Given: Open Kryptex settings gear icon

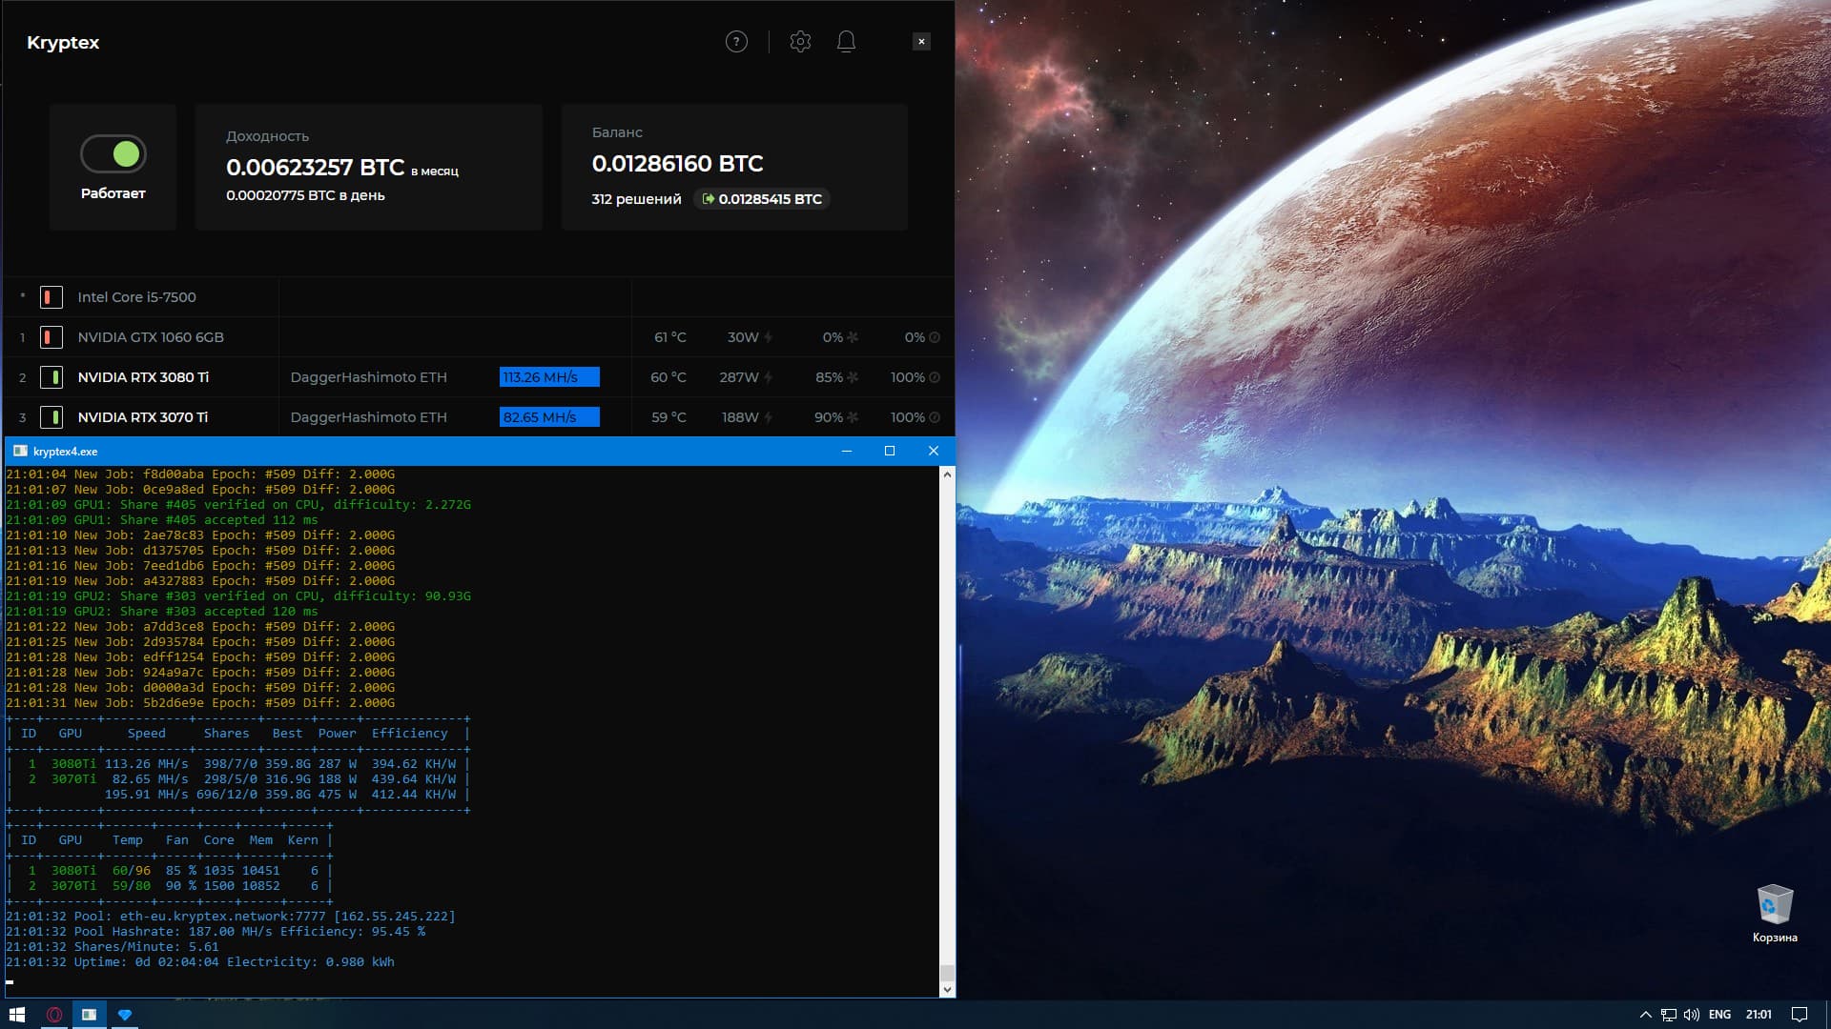Looking at the screenshot, I should point(800,42).
